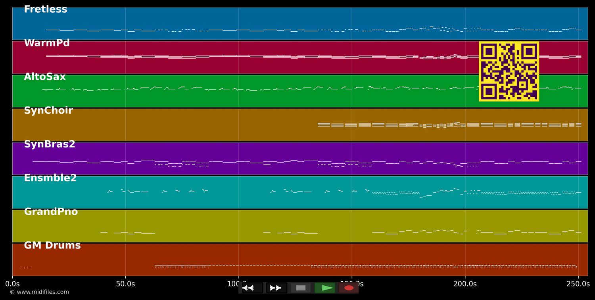Select the Fretless track label
This screenshot has height=300, width=595.
[46, 10]
